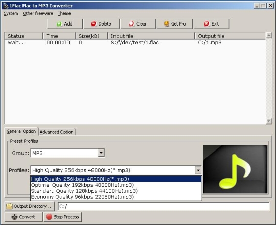Viewport: 276px width, 225px height.
Task: Close the converter window
Action: 270,6
